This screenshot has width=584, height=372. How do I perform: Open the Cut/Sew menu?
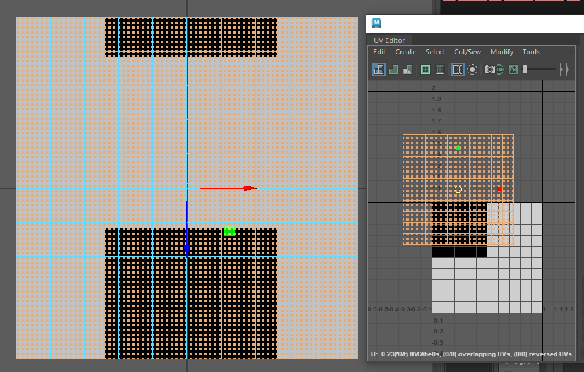(x=467, y=52)
